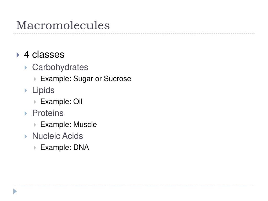The width and height of the screenshot is (268, 201).
Task: Click the small arrow before Example: Muscle
Action: point(35,125)
